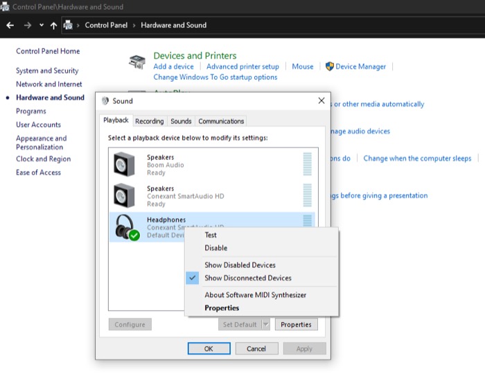The image size is (485, 374).
Task: Choose Test from the context menu
Action: click(x=211, y=235)
